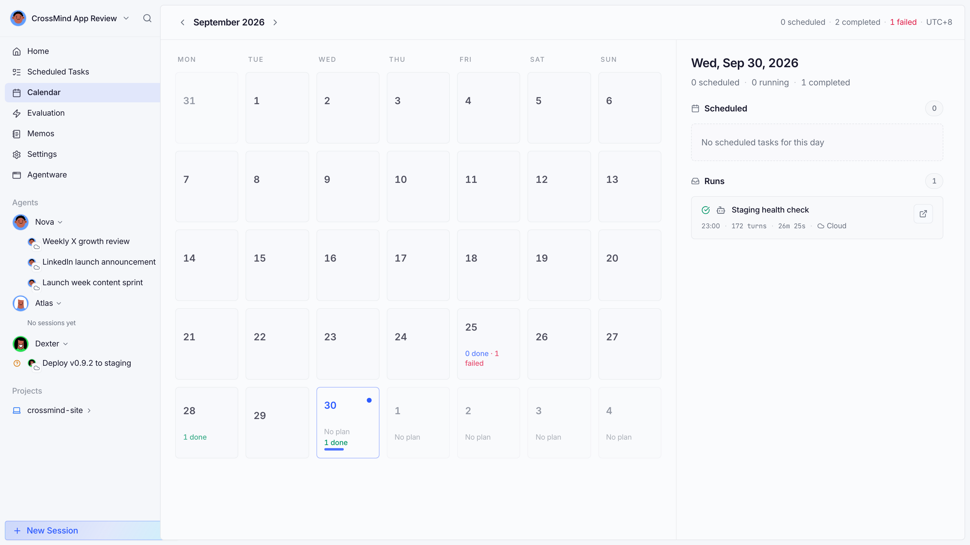
Task: Click the 1 failed summary text
Action: coord(903,22)
